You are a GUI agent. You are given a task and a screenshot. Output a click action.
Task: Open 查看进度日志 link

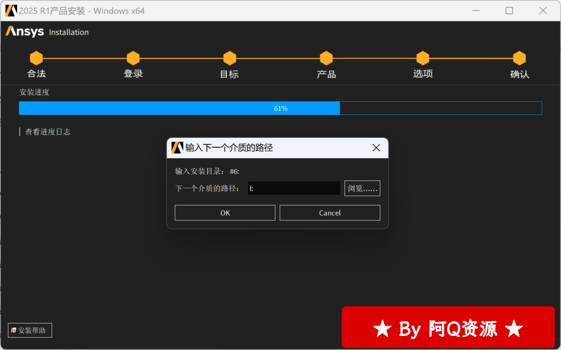pos(48,132)
